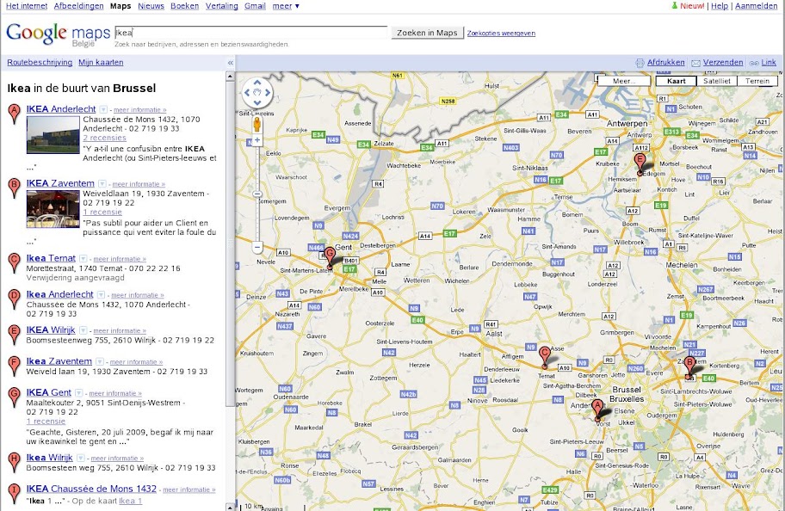The height and width of the screenshot is (511, 785).
Task: Click marker B icon beside IKEA Zaventem result
Action: coord(14,188)
